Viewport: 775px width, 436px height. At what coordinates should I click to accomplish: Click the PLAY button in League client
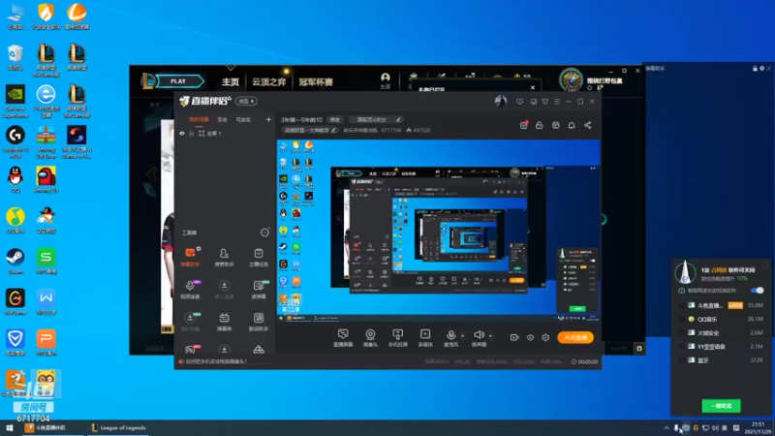179,81
